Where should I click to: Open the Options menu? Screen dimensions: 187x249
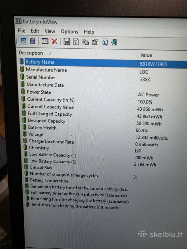[x=70, y=32]
